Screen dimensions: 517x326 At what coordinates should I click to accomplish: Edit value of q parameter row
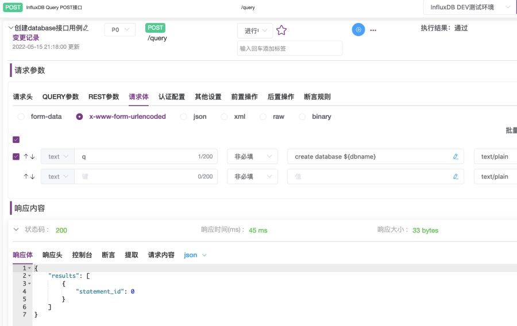tap(456, 157)
